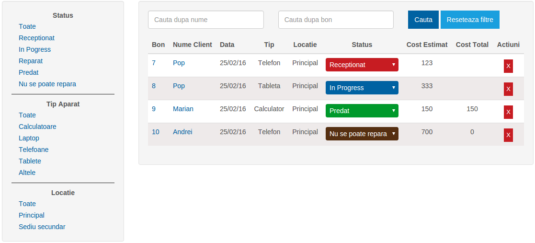Expand the Predat status dropdown

(x=362, y=111)
